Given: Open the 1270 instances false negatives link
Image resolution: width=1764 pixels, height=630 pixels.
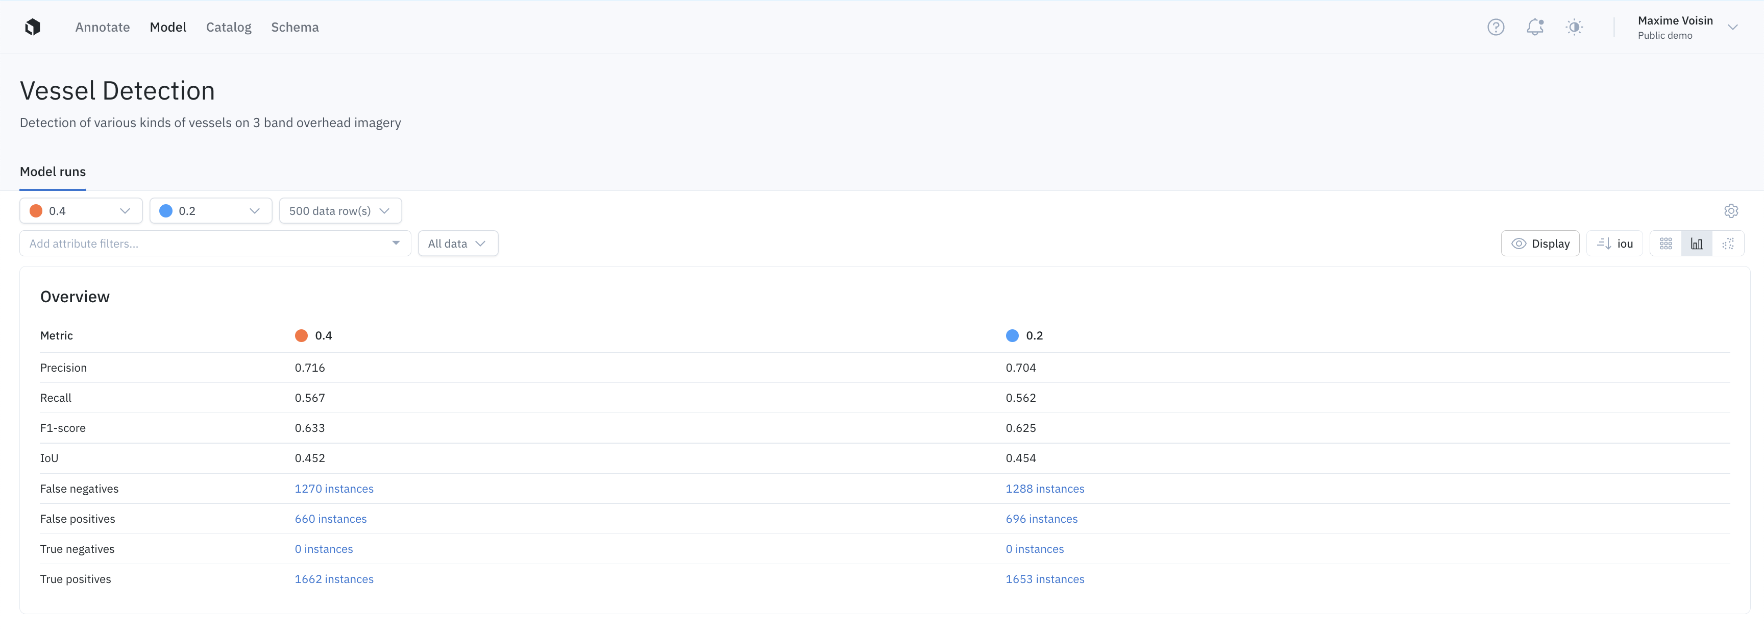Looking at the screenshot, I should pyautogui.click(x=333, y=489).
